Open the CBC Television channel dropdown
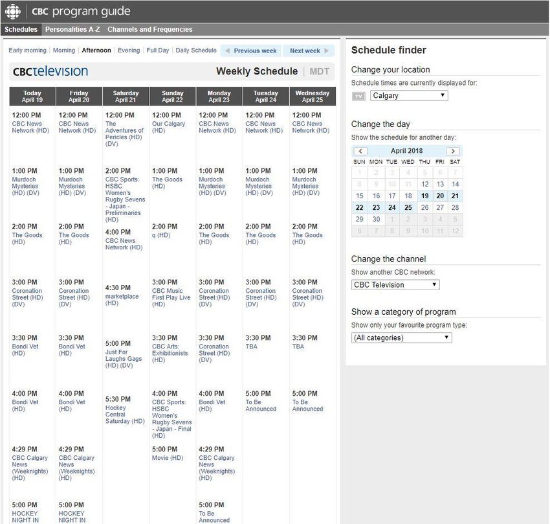550x524 pixels. pos(395,285)
